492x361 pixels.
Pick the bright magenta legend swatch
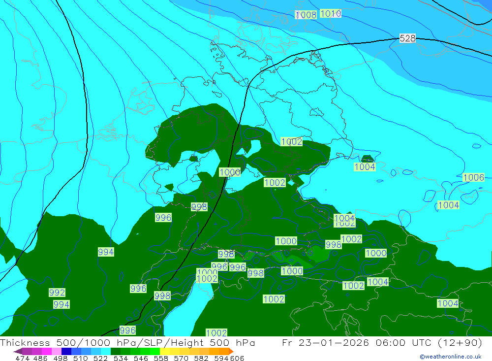tap(46, 351)
